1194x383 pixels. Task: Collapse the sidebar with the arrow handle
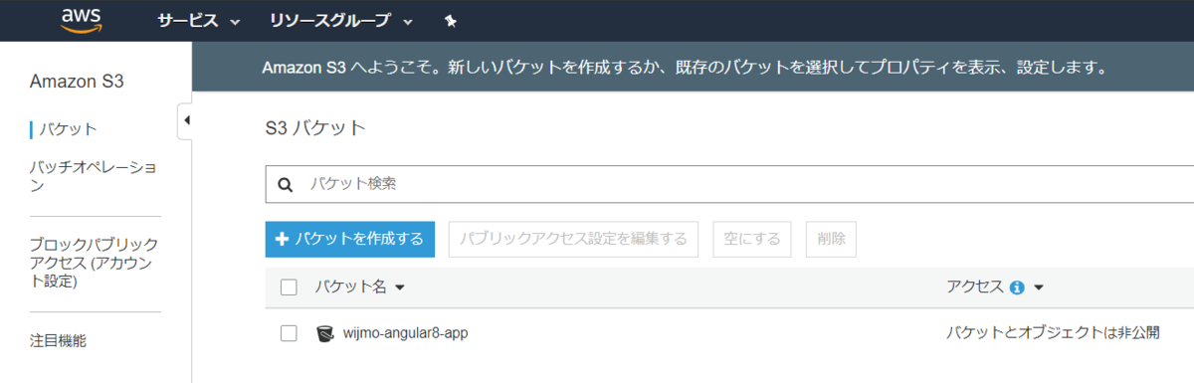[185, 121]
